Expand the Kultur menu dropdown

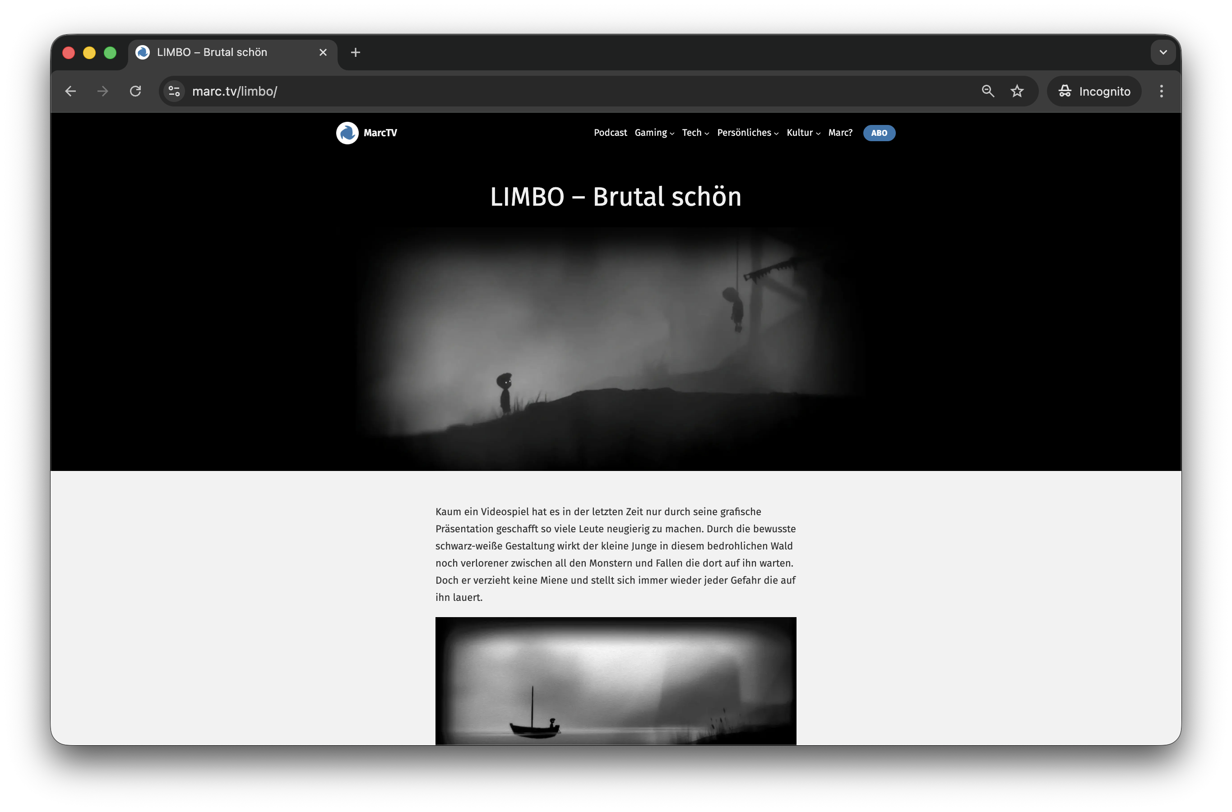click(802, 133)
